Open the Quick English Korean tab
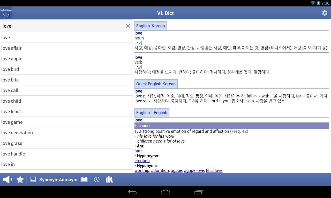Image resolution: width=331 pixels, height=198 pixels. [156, 84]
